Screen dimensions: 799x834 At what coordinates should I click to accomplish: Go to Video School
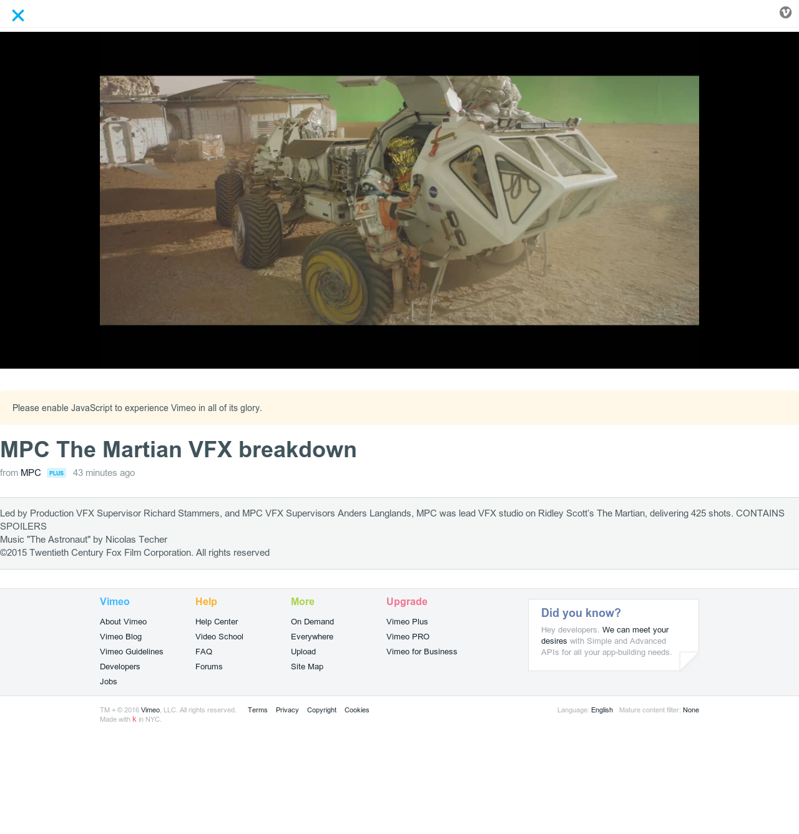[219, 637]
